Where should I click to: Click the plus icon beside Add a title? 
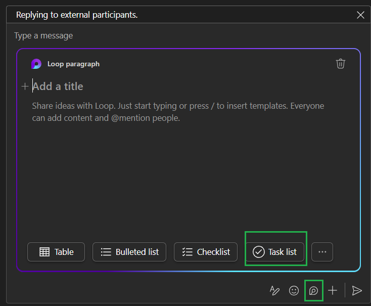point(25,86)
